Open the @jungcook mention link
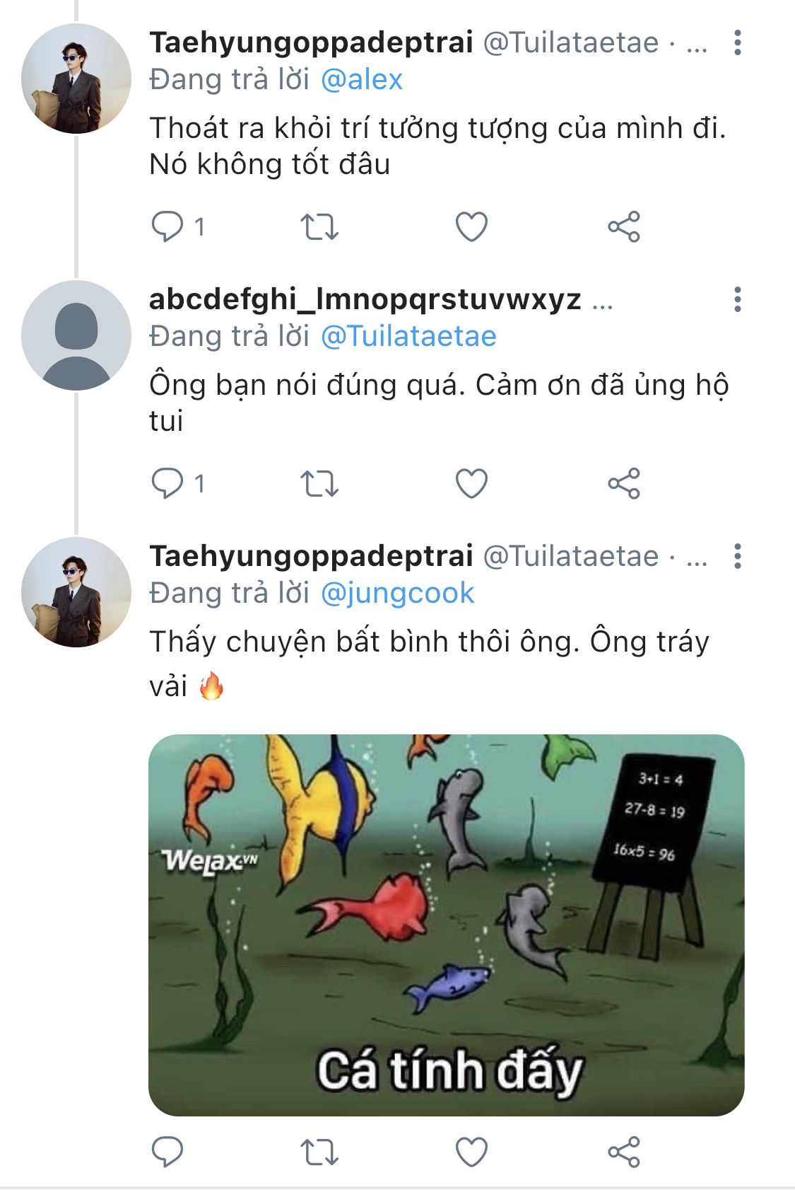795x1190 pixels. click(x=397, y=593)
